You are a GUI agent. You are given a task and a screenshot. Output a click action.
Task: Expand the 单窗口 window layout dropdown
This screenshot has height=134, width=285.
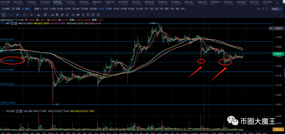click(277, 9)
